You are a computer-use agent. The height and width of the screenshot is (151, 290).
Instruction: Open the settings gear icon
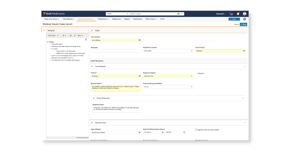pos(244,19)
